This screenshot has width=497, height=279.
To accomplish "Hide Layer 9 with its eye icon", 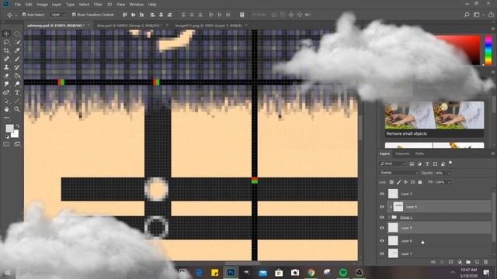I will [x=382, y=228].
